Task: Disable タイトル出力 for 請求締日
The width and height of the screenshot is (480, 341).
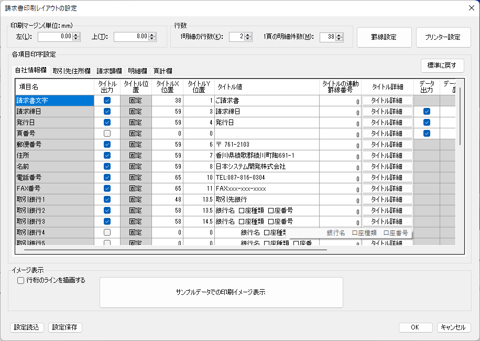Action: click(x=106, y=111)
